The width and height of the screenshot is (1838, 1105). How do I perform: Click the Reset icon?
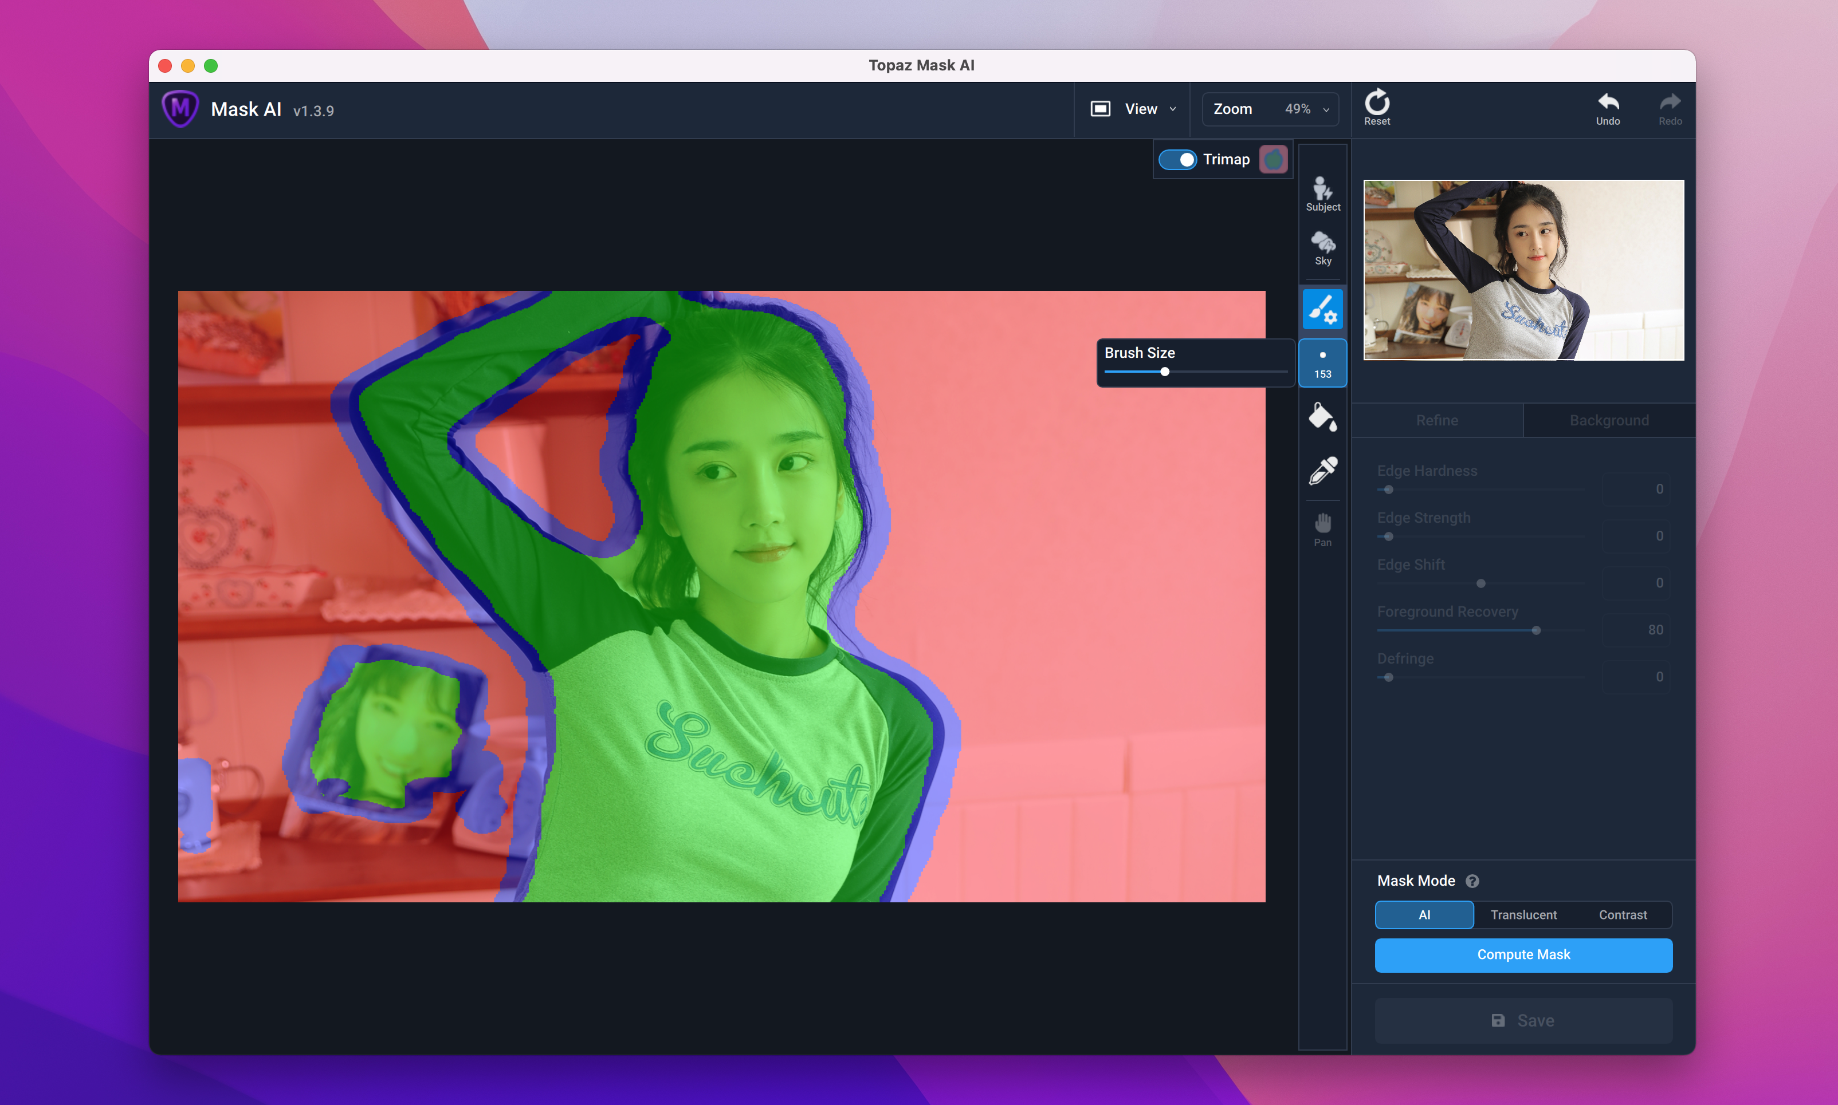[x=1377, y=107]
